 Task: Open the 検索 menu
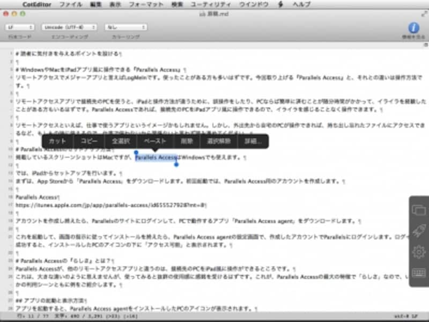pyautogui.click(x=177, y=4)
